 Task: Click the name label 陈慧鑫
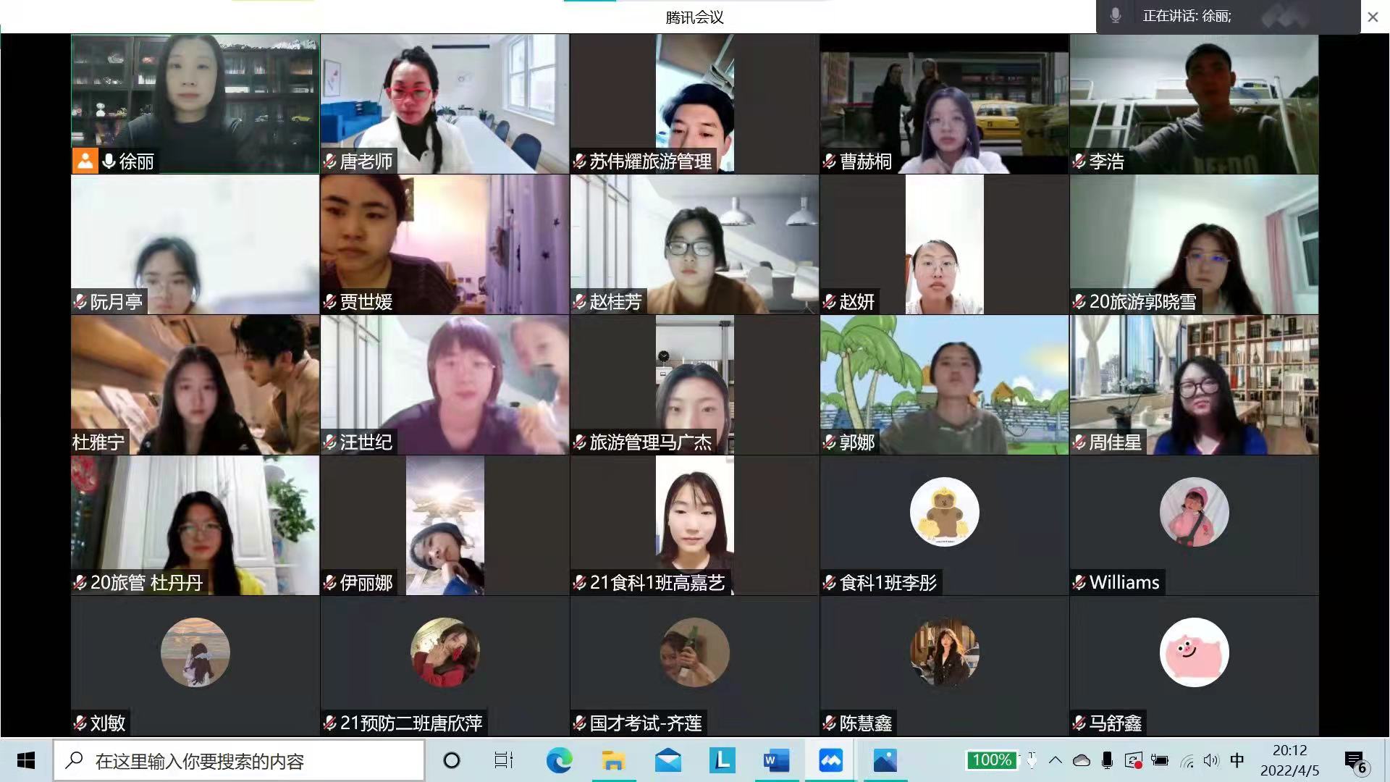(x=866, y=723)
